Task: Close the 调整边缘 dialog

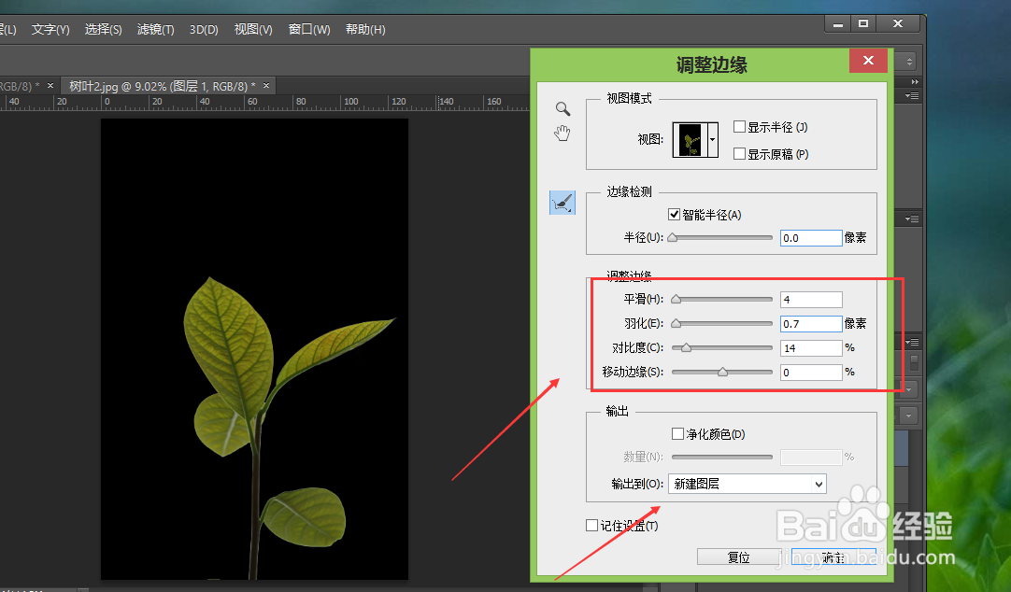Action: [x=868, y=61]
